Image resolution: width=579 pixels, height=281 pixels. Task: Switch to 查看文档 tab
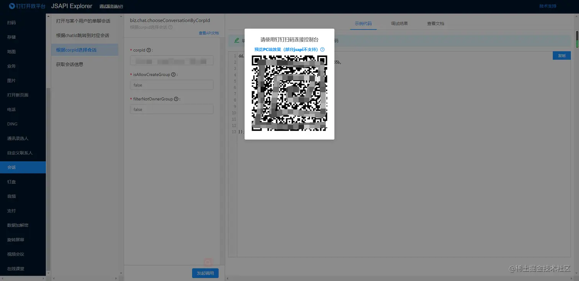point(436,23)
